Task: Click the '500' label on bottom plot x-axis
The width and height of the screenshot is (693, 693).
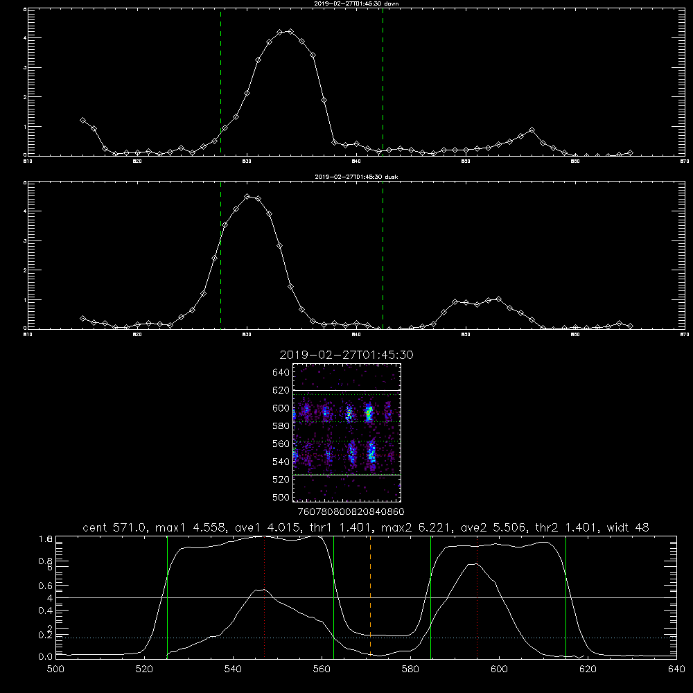Action: [x=55, y=669]
